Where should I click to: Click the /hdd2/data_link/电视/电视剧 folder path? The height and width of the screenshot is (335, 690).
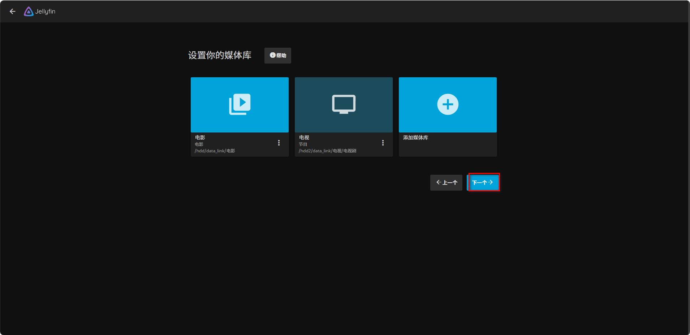coord(327,151)
